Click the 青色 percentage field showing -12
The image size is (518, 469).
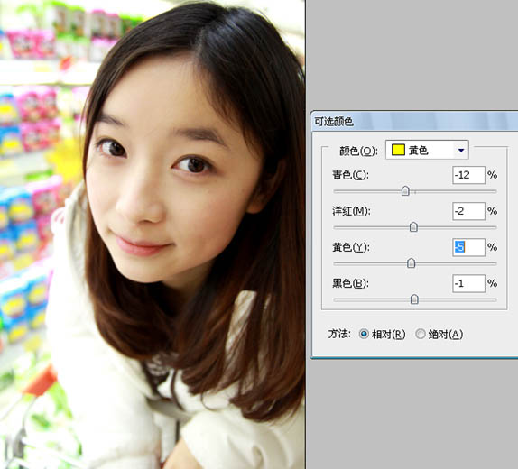pyautogui.click(x=468, y=175)
